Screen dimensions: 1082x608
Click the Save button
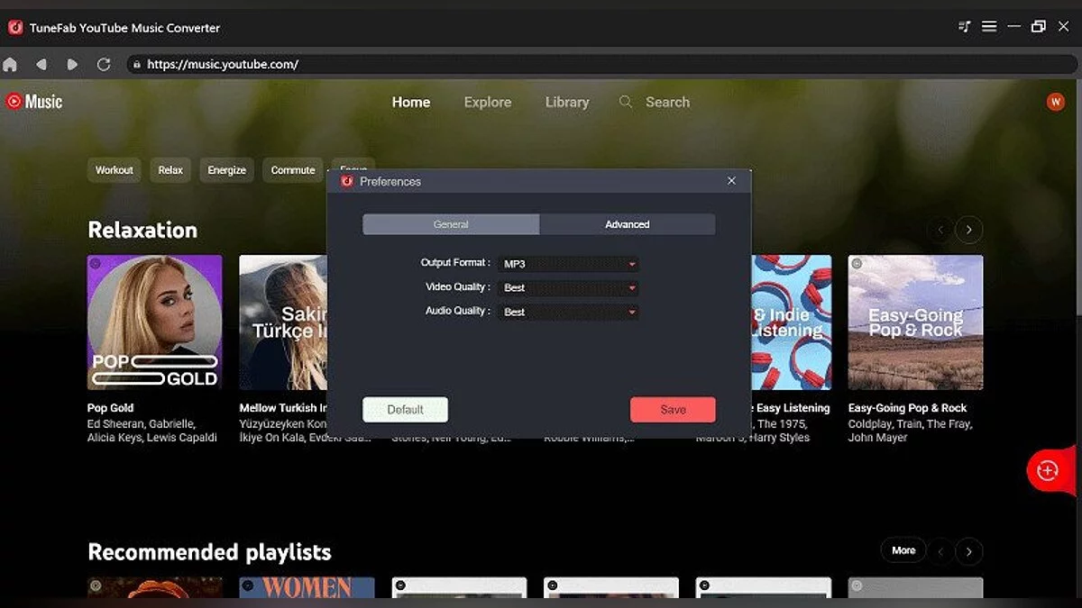tap(673, 409)
